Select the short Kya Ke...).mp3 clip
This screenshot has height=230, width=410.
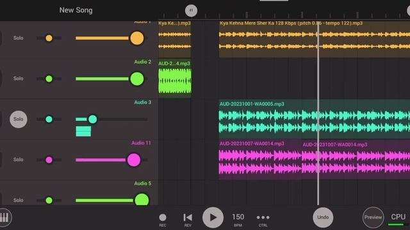coord(175,39)
